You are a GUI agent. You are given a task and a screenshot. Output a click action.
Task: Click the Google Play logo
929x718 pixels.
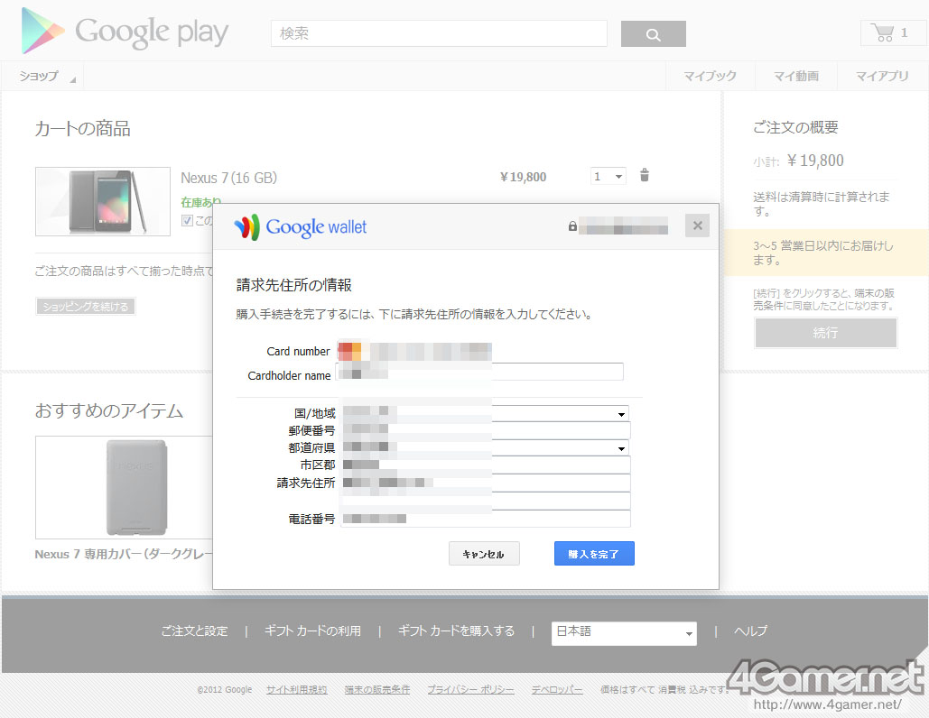[x=125, y=32]
